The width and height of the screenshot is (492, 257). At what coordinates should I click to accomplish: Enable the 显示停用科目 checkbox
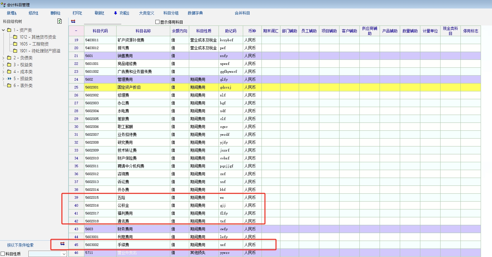coord(157,22)
